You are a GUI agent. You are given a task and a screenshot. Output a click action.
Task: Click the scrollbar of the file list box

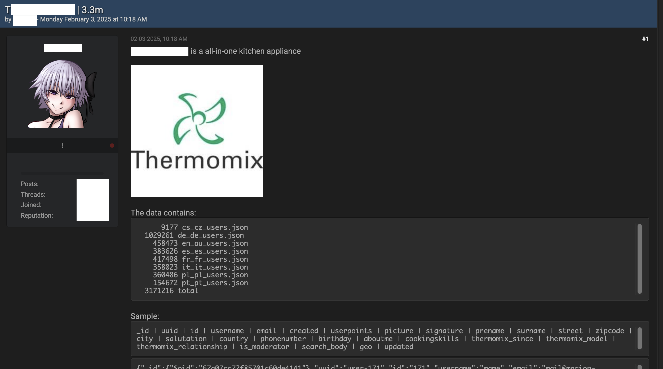pos(639,259)
